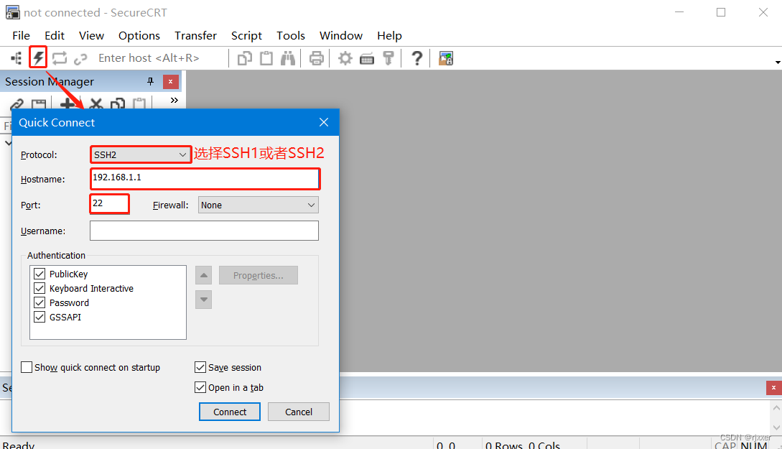This screenshot has height=449, width=782.
Task: Open toolbar options arrow at far right
Action: 778,63
